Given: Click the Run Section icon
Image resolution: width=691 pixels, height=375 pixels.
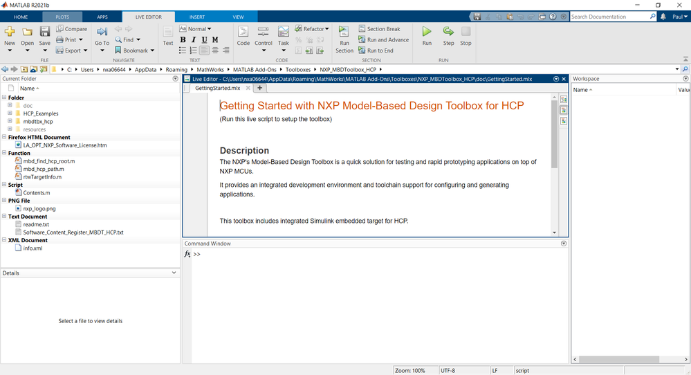Looking at the screenshot, I should click(x=344, y=32).
